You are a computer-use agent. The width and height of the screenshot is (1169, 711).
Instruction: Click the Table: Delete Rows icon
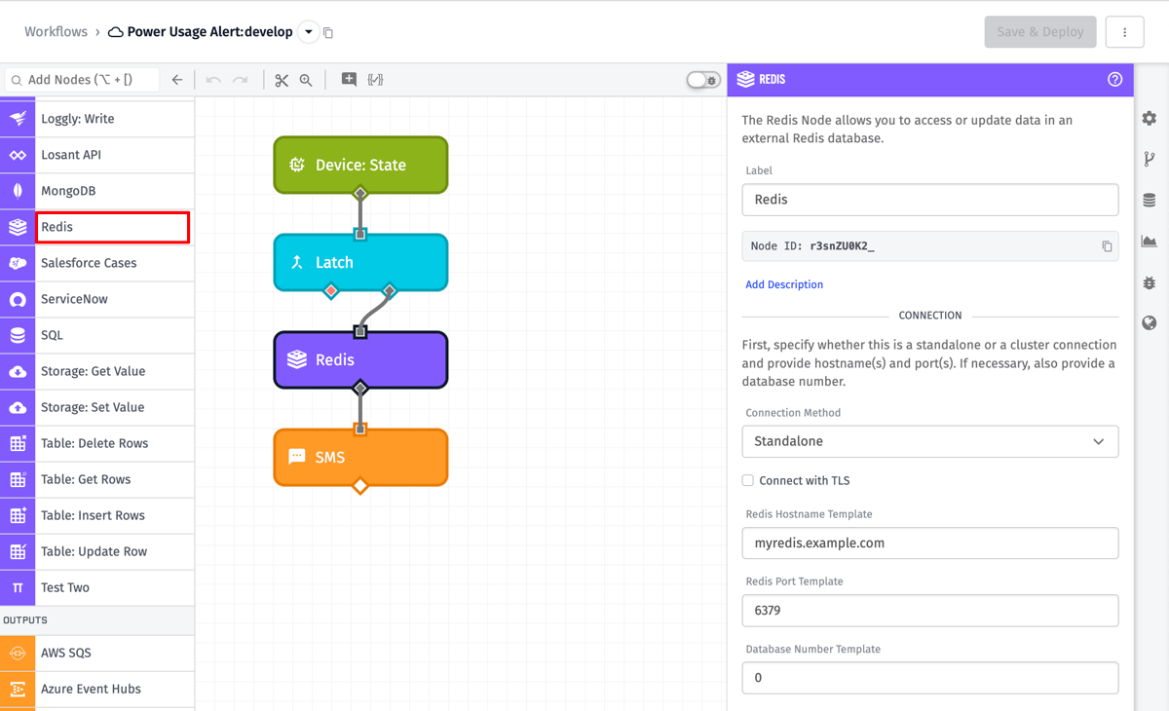18,443
